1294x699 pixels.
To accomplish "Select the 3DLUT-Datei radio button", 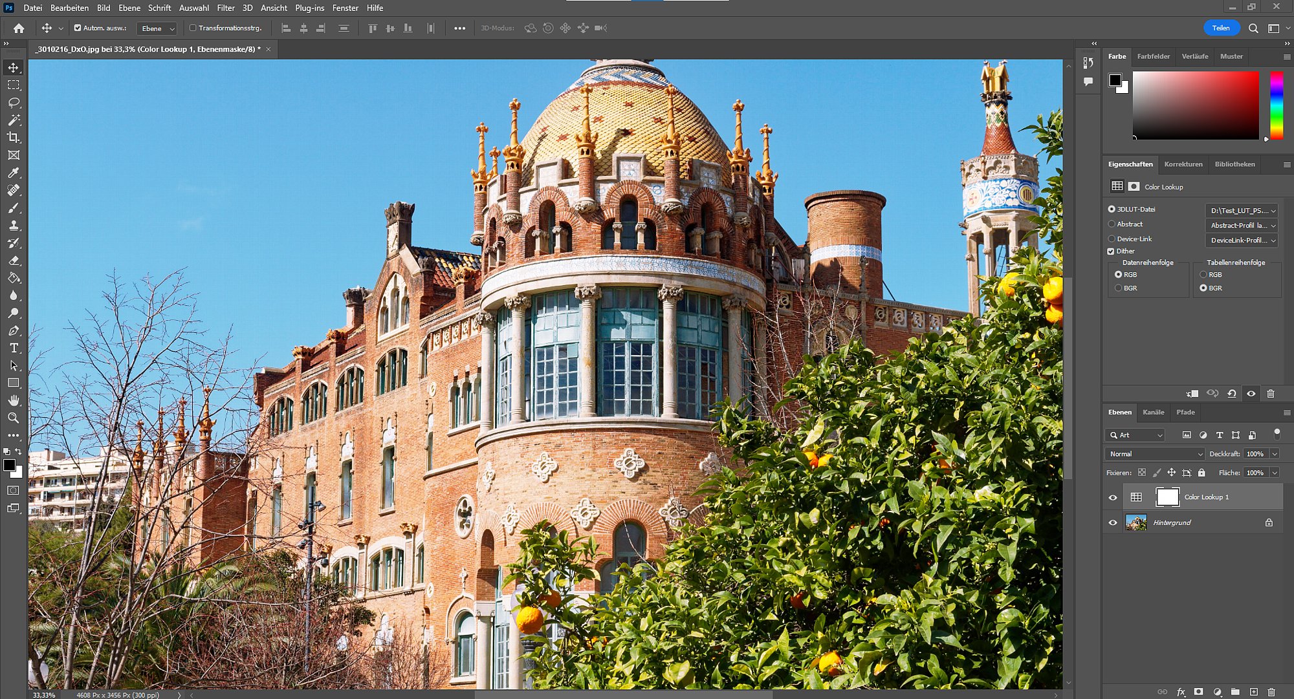I will pyautogui.click(x=1112, y=210).
